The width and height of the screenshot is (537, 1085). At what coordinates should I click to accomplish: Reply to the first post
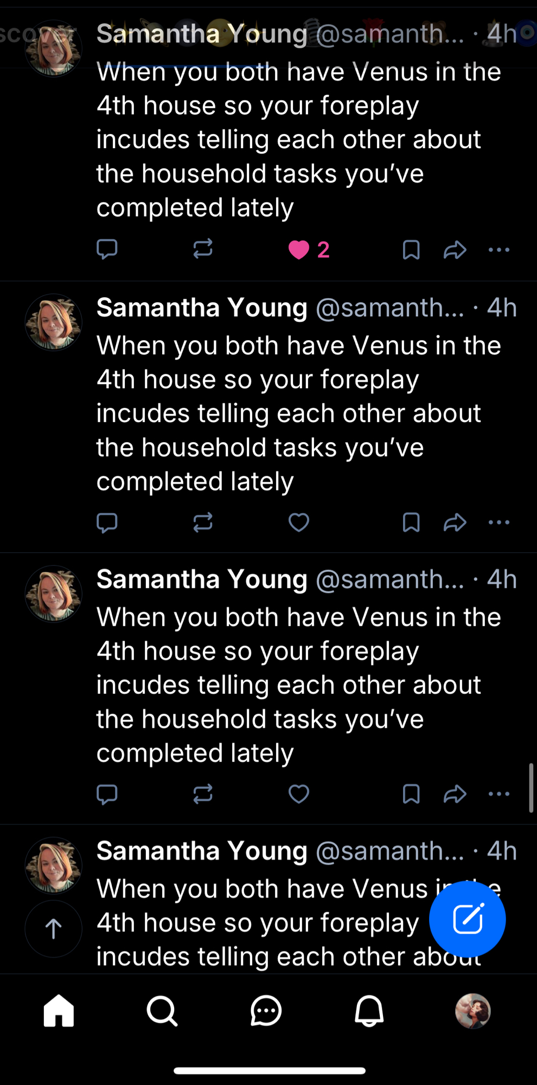coord(107,250)
